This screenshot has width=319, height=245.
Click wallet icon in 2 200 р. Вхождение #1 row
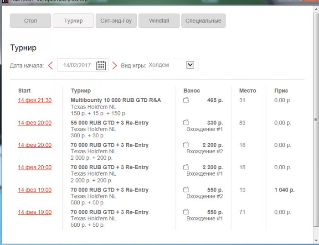pos(186,167)
